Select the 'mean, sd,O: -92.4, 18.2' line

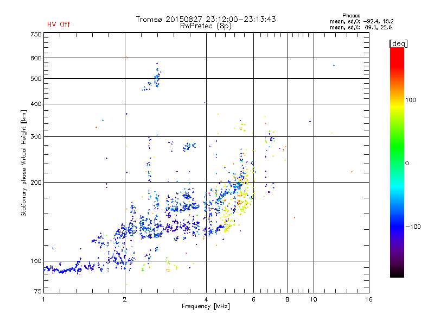(x=361, y=21)
